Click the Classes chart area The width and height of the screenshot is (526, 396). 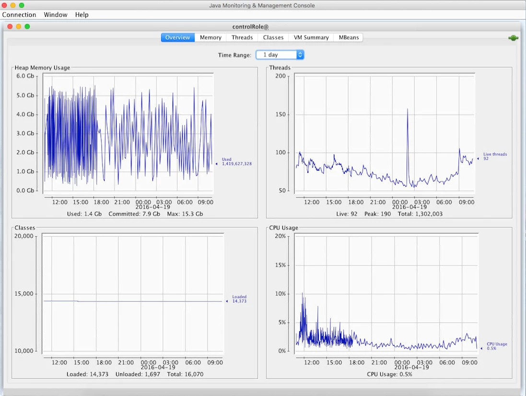click(x=132, y=294)
